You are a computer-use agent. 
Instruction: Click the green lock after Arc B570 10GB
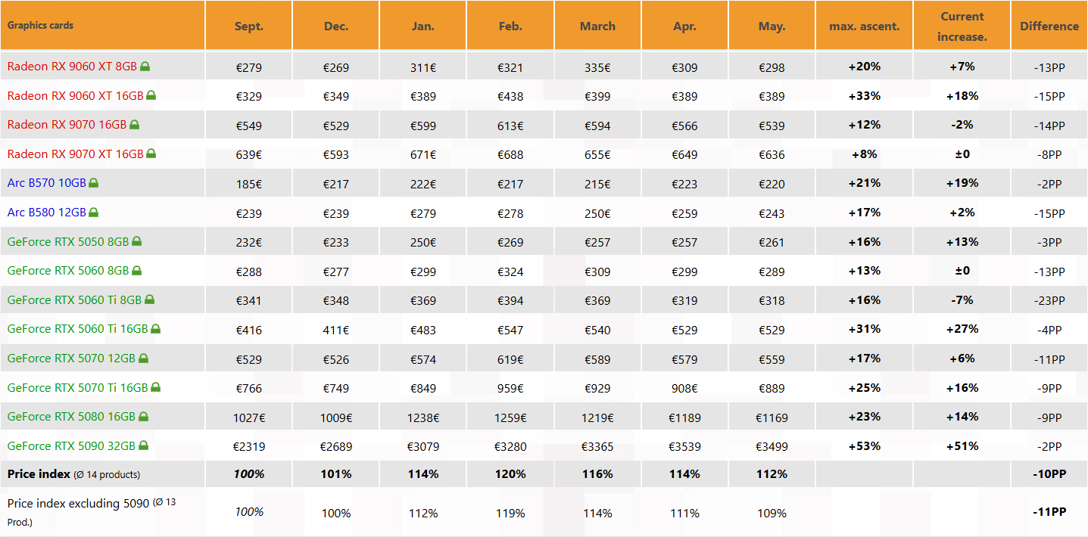[x=94, y=183]
